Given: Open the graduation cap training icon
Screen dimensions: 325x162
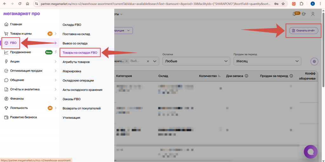Looking at the screenshot, I should coord(303,14).
